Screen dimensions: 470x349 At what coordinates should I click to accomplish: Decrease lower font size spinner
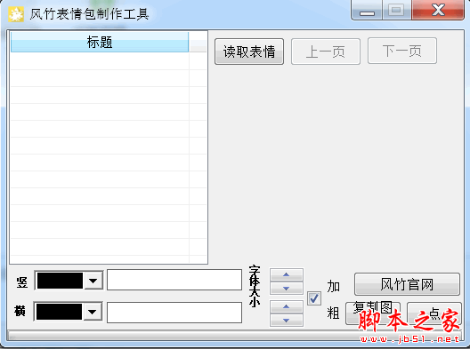pyautogui.click(x=287, y=321)
